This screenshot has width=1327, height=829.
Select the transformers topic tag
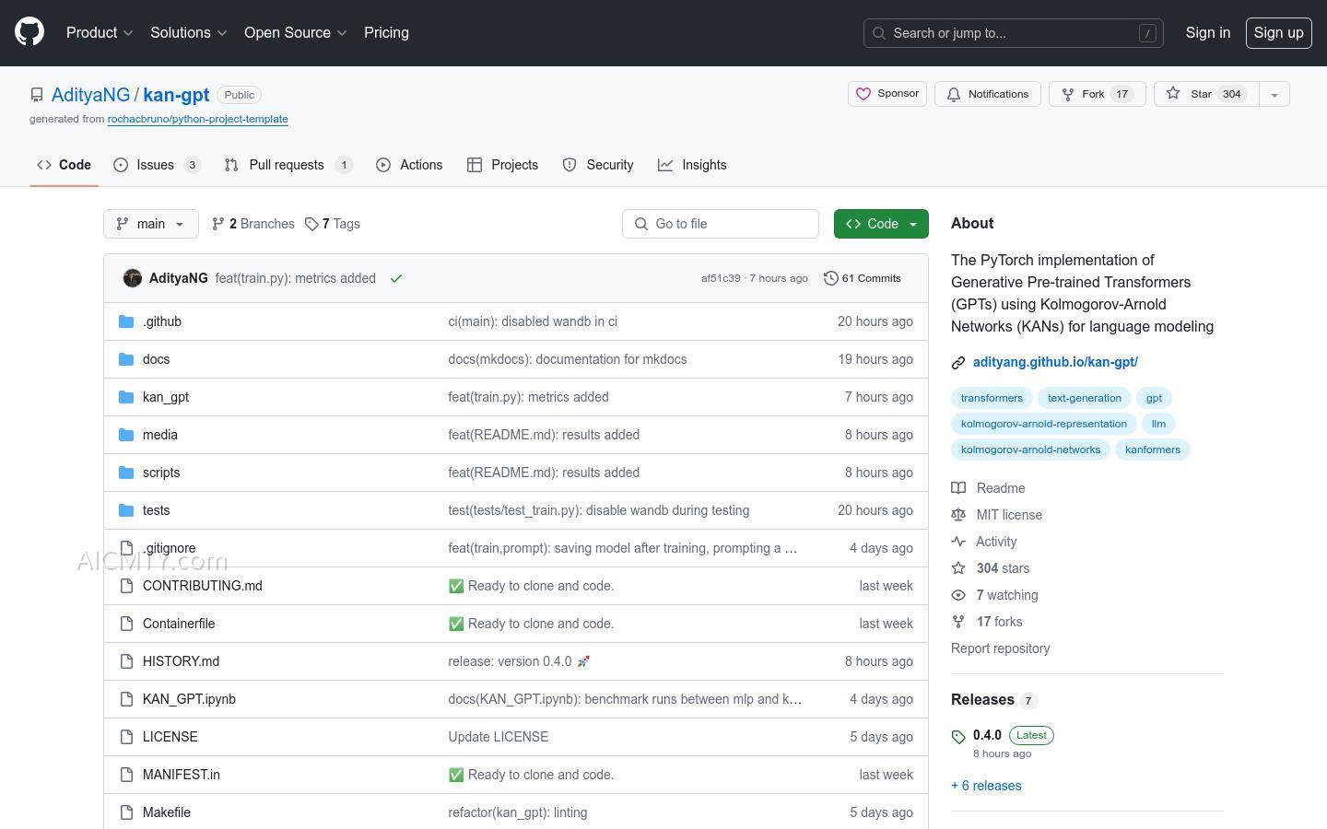992,398
